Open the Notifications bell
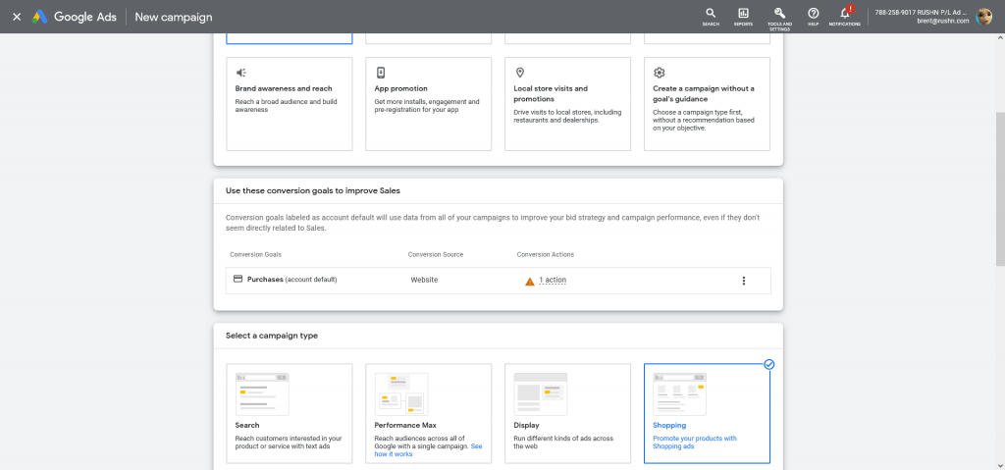1005x470 pixels. [845, 17]
